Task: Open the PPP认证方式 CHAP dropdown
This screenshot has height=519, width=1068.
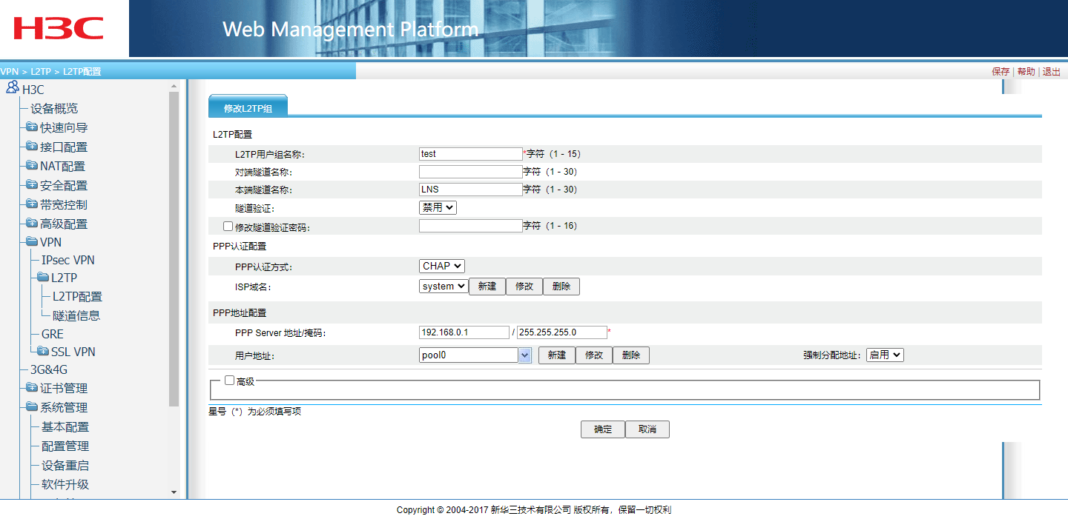Action: click(442, 266)
